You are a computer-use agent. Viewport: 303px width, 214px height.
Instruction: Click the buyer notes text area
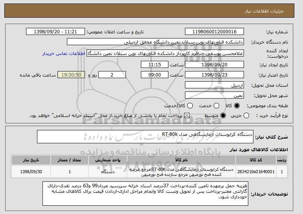pos(145,194)
